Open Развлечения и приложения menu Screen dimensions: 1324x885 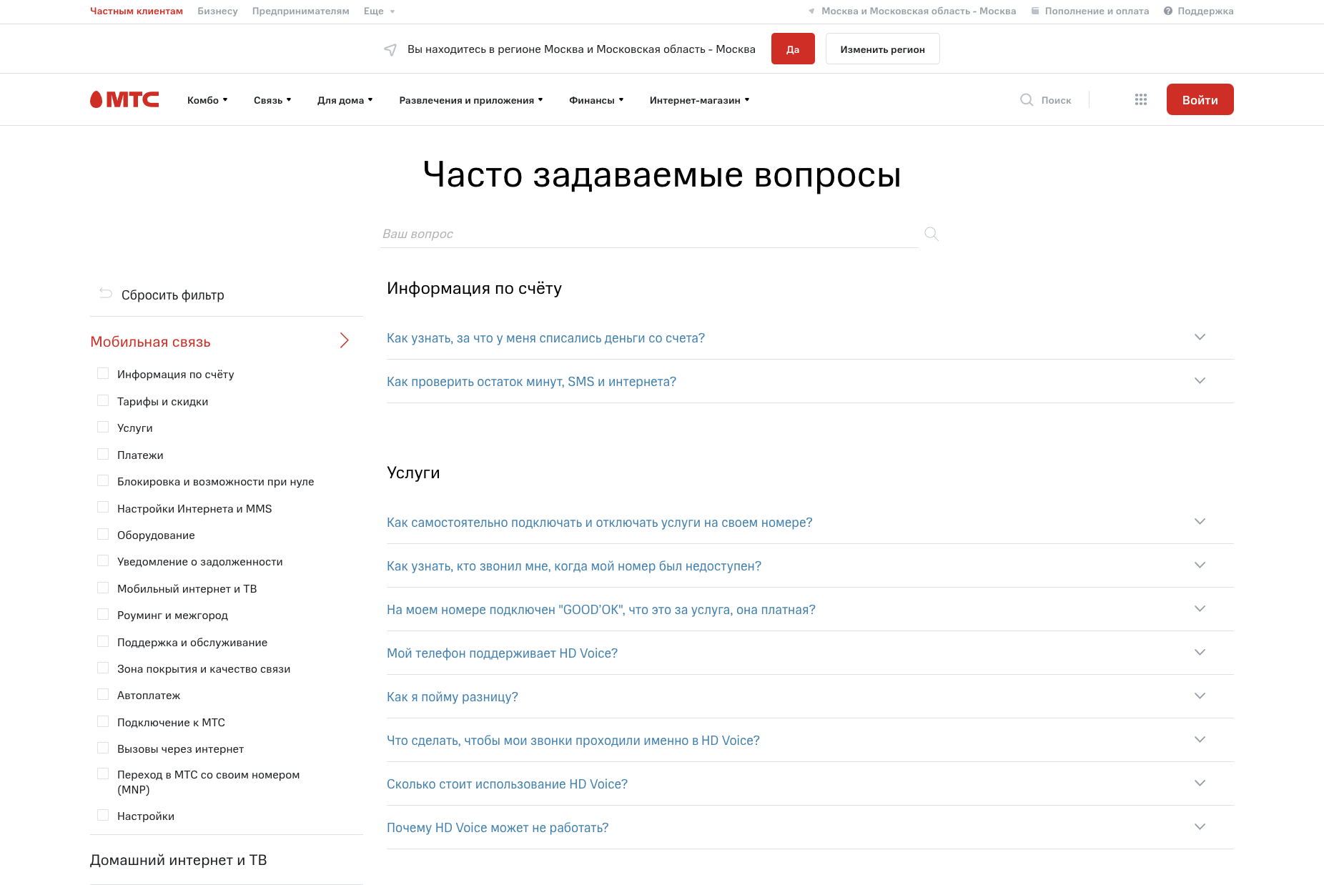471,100
